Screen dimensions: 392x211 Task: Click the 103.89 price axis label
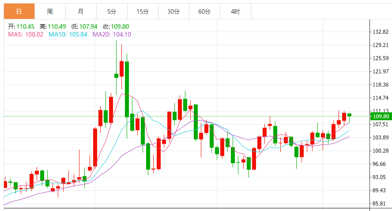point(381,137)
